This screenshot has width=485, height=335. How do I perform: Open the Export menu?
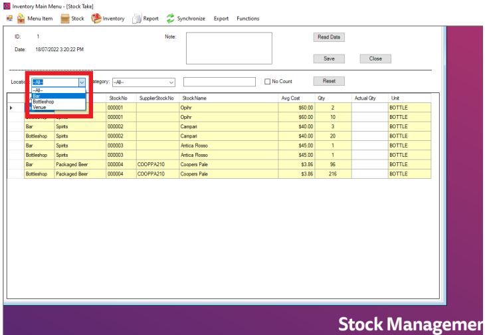coord(221,19)
